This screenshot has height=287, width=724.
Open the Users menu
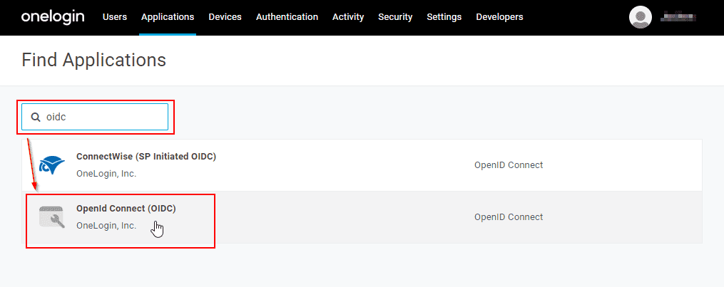(x=115, y=17)
